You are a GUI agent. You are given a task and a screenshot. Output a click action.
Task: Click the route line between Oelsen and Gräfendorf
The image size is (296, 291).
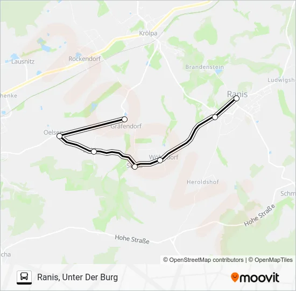[92, 128]
